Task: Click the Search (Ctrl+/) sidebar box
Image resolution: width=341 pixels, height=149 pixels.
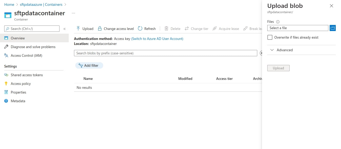Action: pos(32,29)
